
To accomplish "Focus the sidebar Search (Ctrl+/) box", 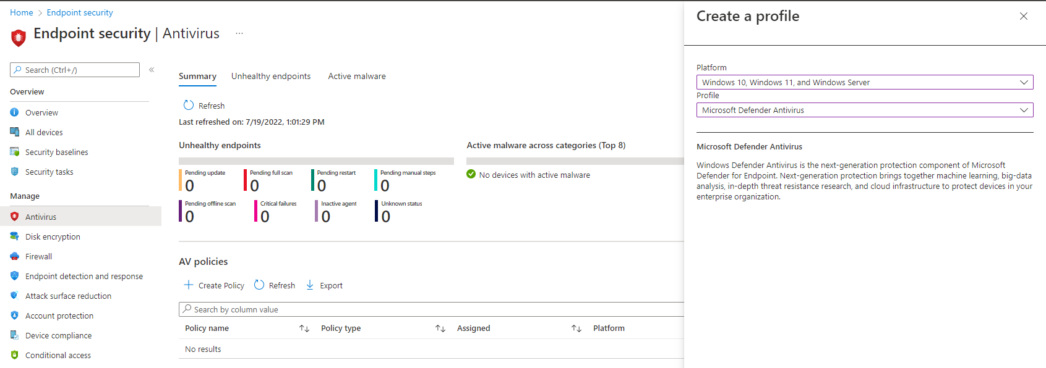I will (75, 70).
